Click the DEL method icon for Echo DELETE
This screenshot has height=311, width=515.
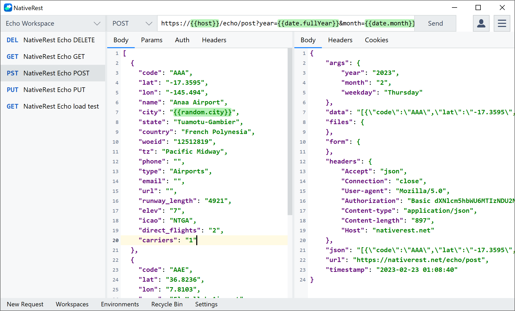pyautogui.click(x=12, y=40)
